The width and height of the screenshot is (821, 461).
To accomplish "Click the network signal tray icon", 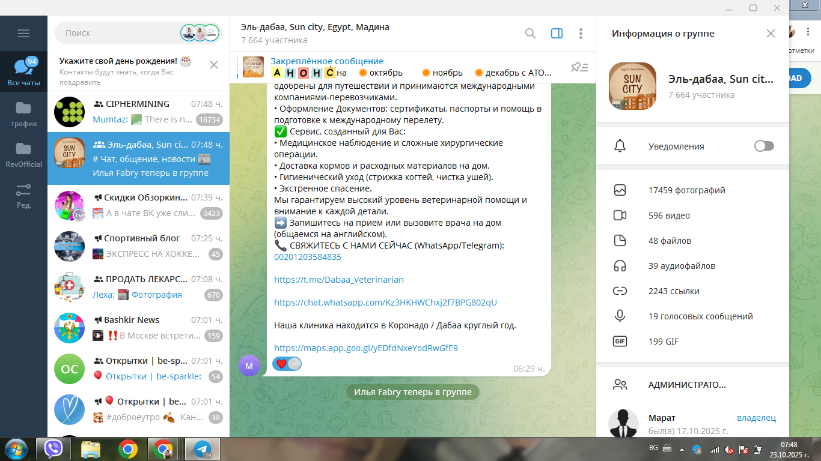I will coord(715,450).
